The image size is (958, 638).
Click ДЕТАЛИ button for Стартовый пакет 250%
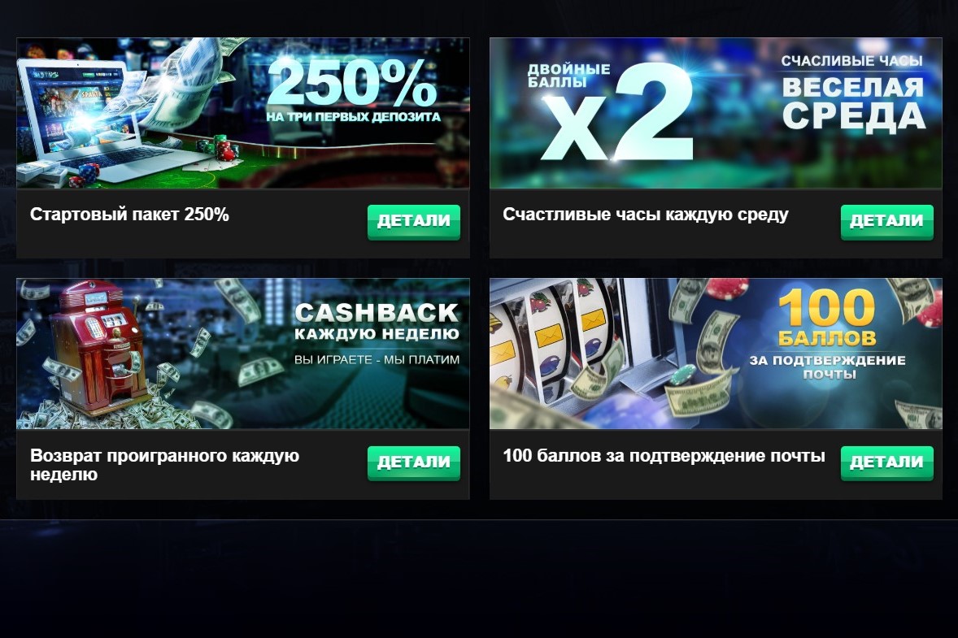(x=414, y=222)
